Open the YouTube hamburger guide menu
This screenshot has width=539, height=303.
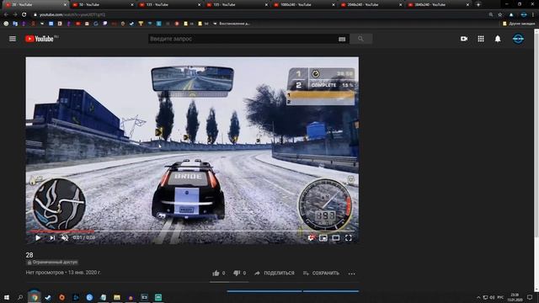click(13, 39)
